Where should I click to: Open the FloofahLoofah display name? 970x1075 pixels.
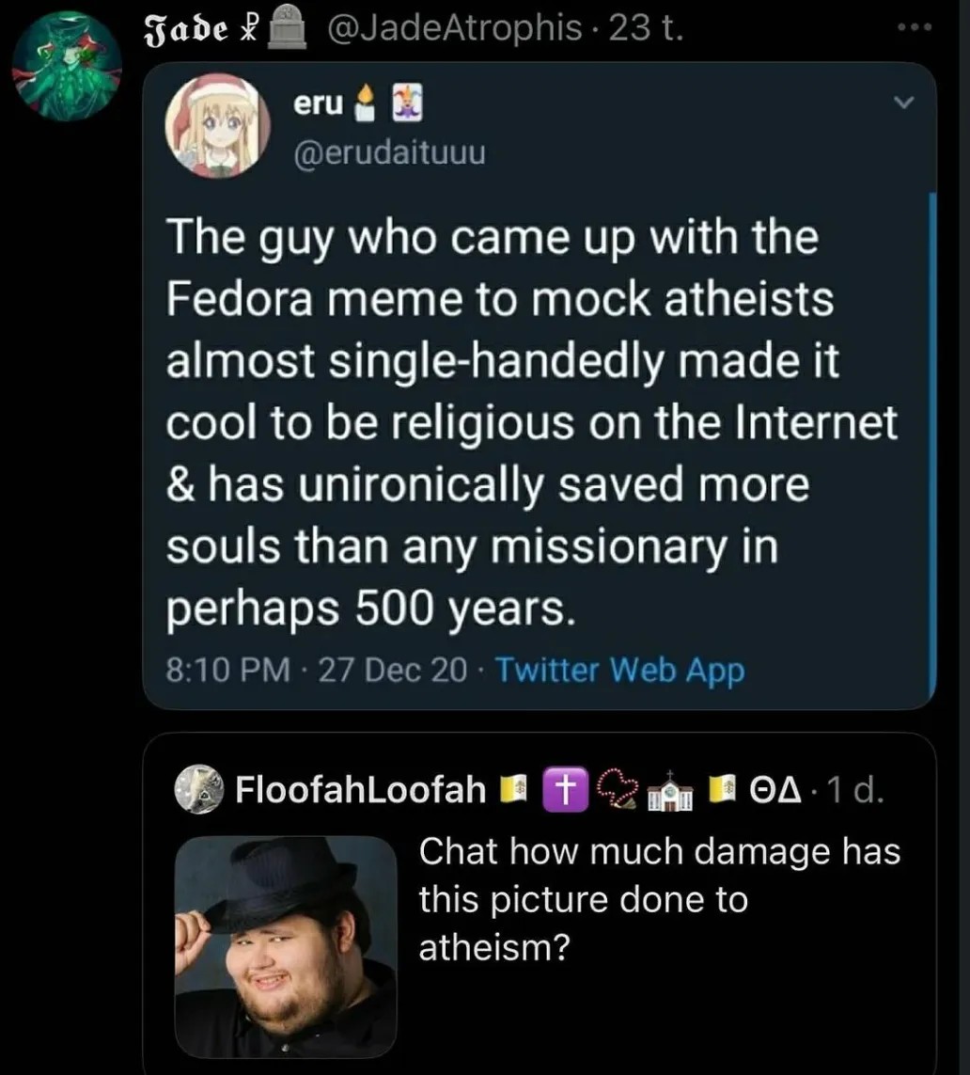361,789
